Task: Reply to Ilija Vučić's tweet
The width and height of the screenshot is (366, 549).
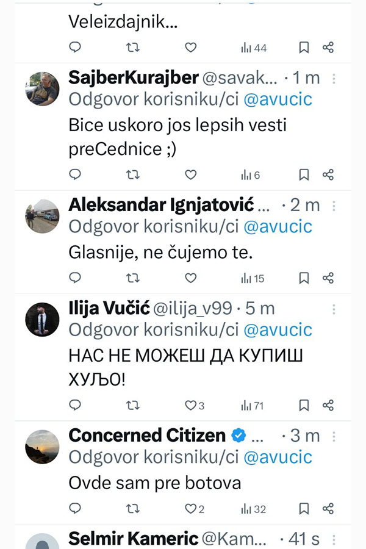Action: pyautogui.click(x=75, y=405)
